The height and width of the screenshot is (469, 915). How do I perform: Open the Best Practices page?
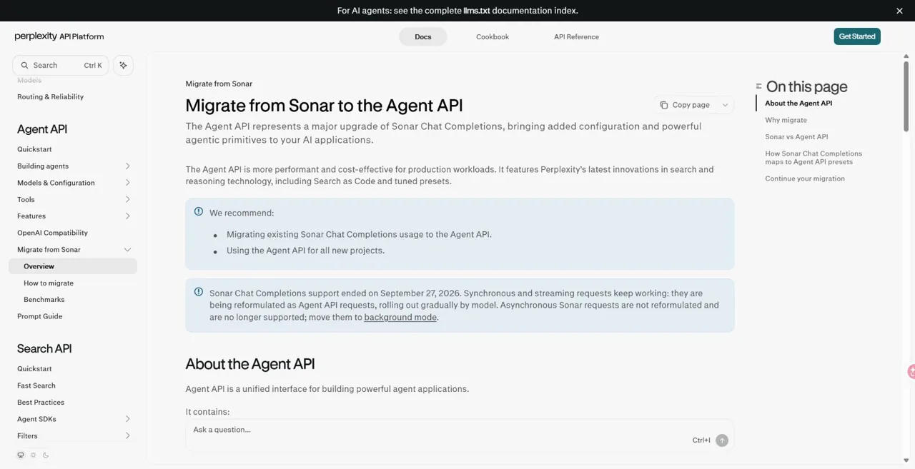[41, 402]
